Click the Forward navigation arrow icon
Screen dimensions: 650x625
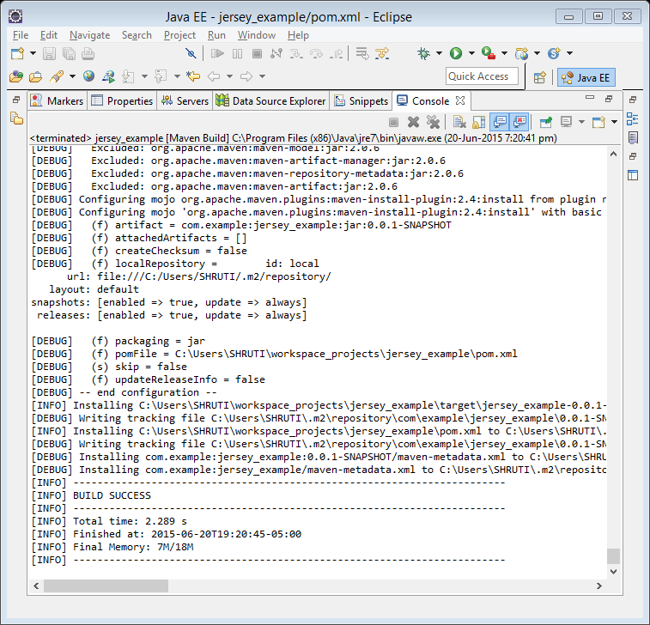[246, 76]
